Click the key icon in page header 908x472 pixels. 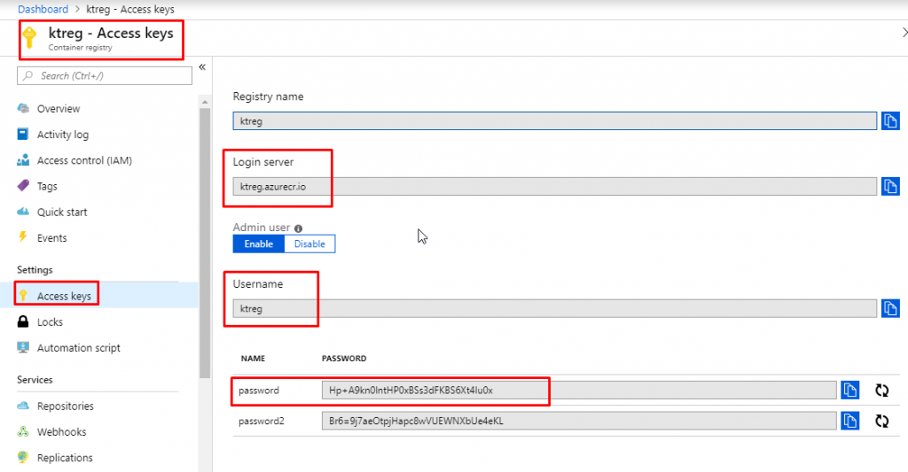[29, 37]
